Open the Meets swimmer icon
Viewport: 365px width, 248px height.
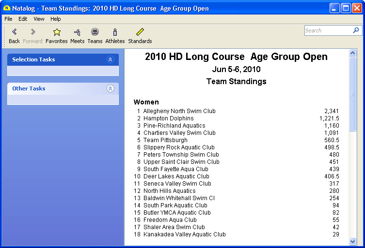[x=77, y=32]
